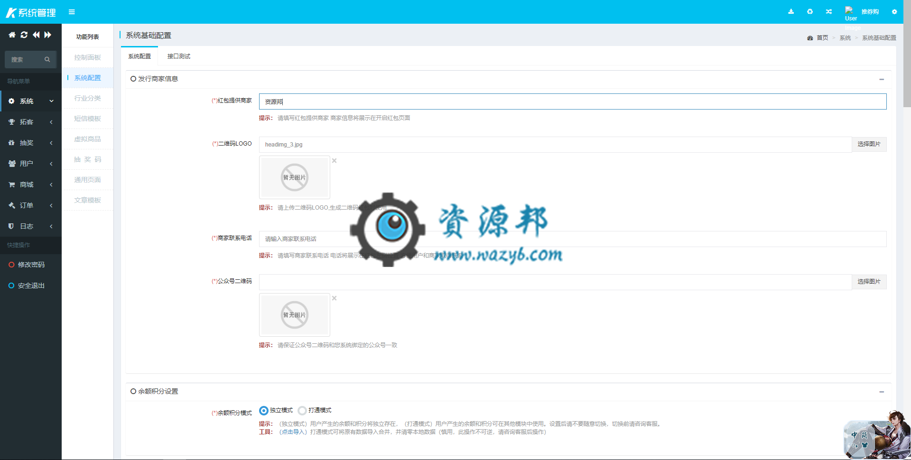Focus the 商家联系电话 input field
The height and width of the screenshot is (460, 911).
(573, 239)
